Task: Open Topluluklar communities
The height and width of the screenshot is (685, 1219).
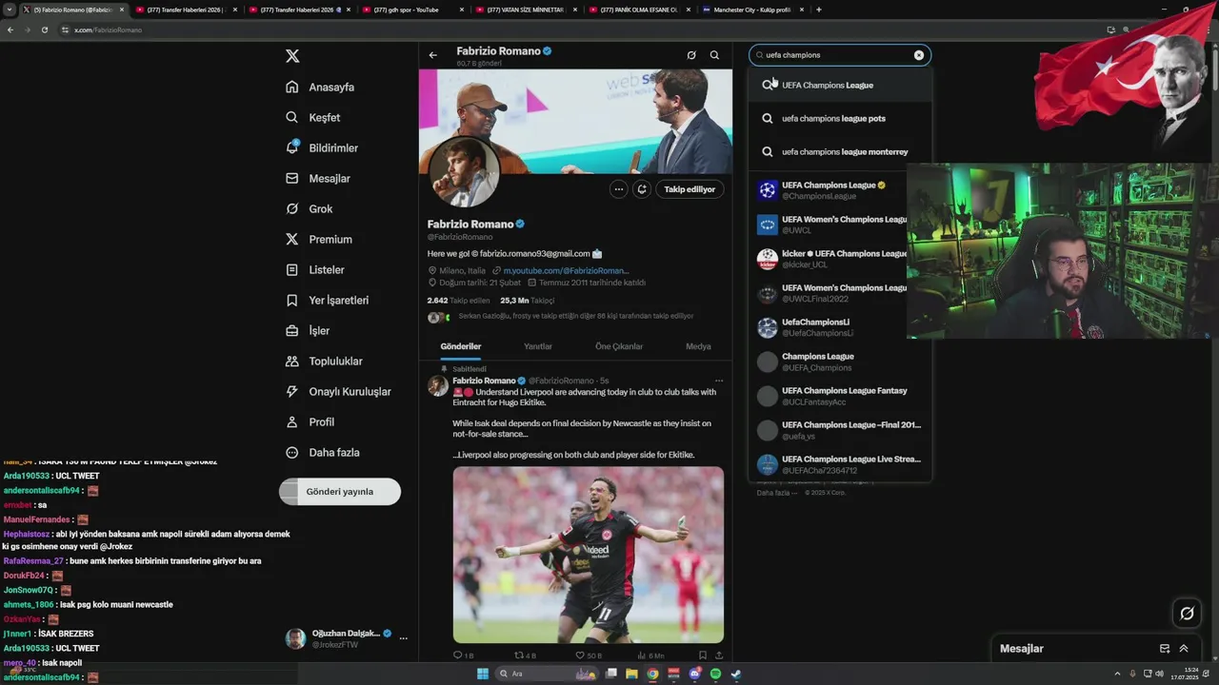Action: 324,361
